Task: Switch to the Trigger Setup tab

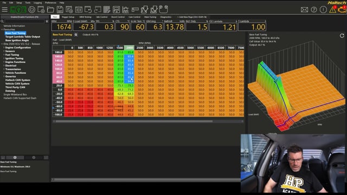Action: pos(68,17)
